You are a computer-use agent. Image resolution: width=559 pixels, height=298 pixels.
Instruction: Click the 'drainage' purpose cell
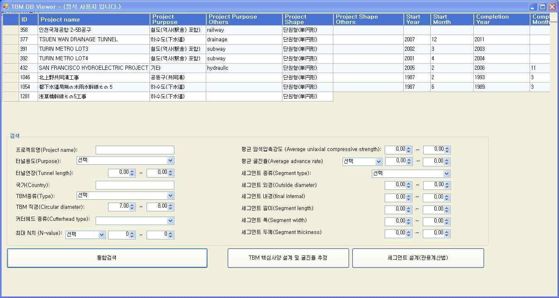click(x=244, y=40)
